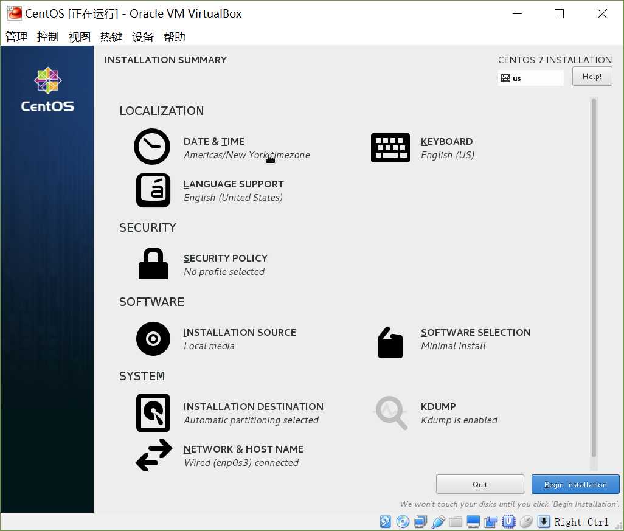Open the 热键 menu
Viewport: 624px width, 531px height.
(x=111, y=37)
